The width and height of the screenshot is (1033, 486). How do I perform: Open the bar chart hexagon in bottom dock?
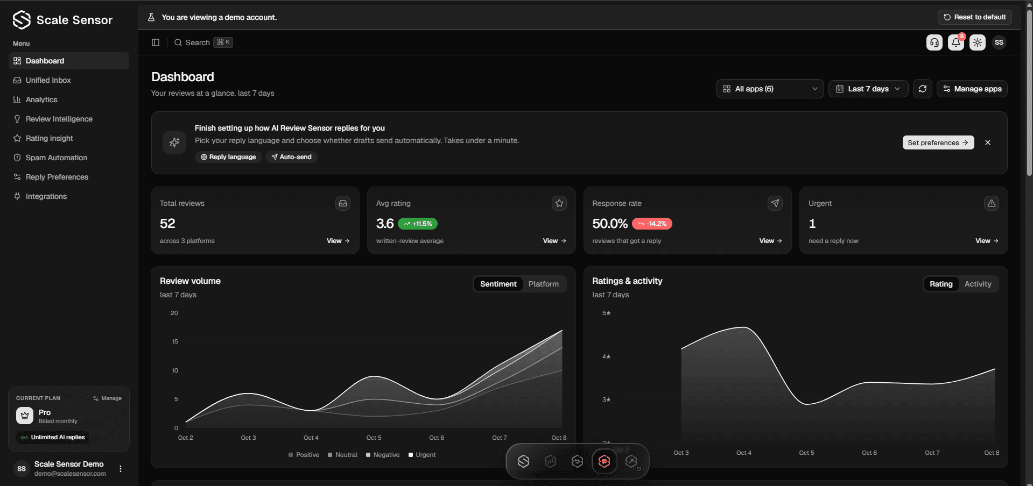551,461
